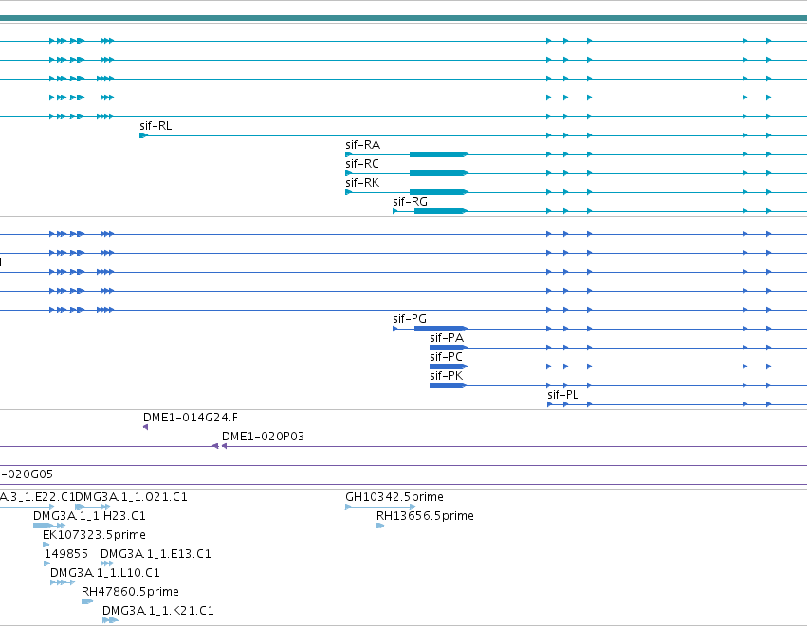Click the DMG3A1_1.L10.C1 arrow glyphs
The height and width of the screenshot is (626, 807).
coord(63,582)
